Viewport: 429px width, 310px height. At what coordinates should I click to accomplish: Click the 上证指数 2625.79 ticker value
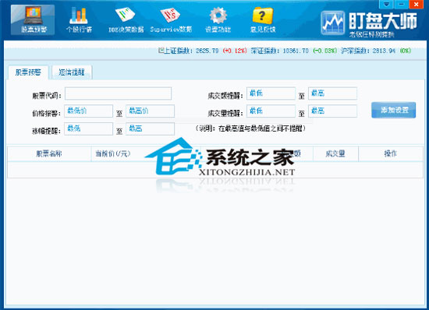point(207,51)
